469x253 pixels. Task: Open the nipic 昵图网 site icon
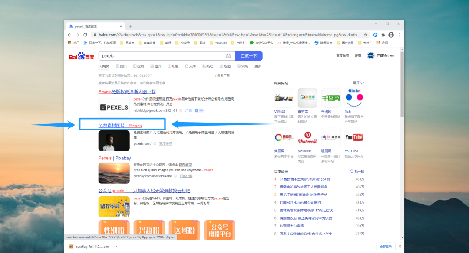point(331,137)
